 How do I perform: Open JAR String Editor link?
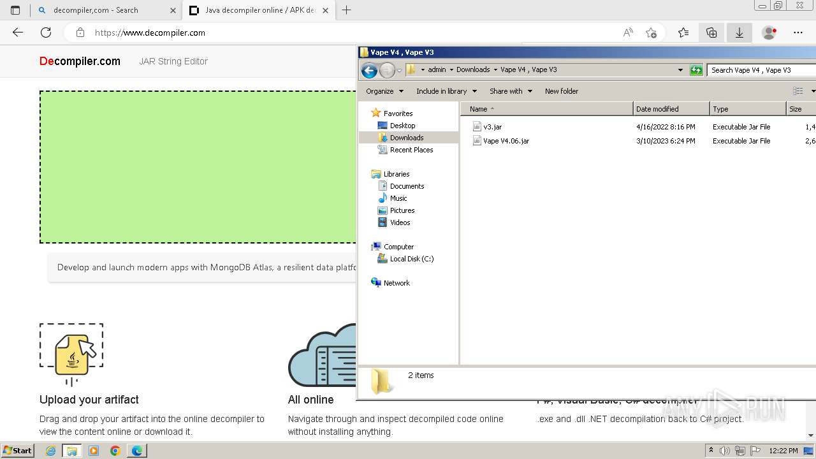[x=173, y=61]
